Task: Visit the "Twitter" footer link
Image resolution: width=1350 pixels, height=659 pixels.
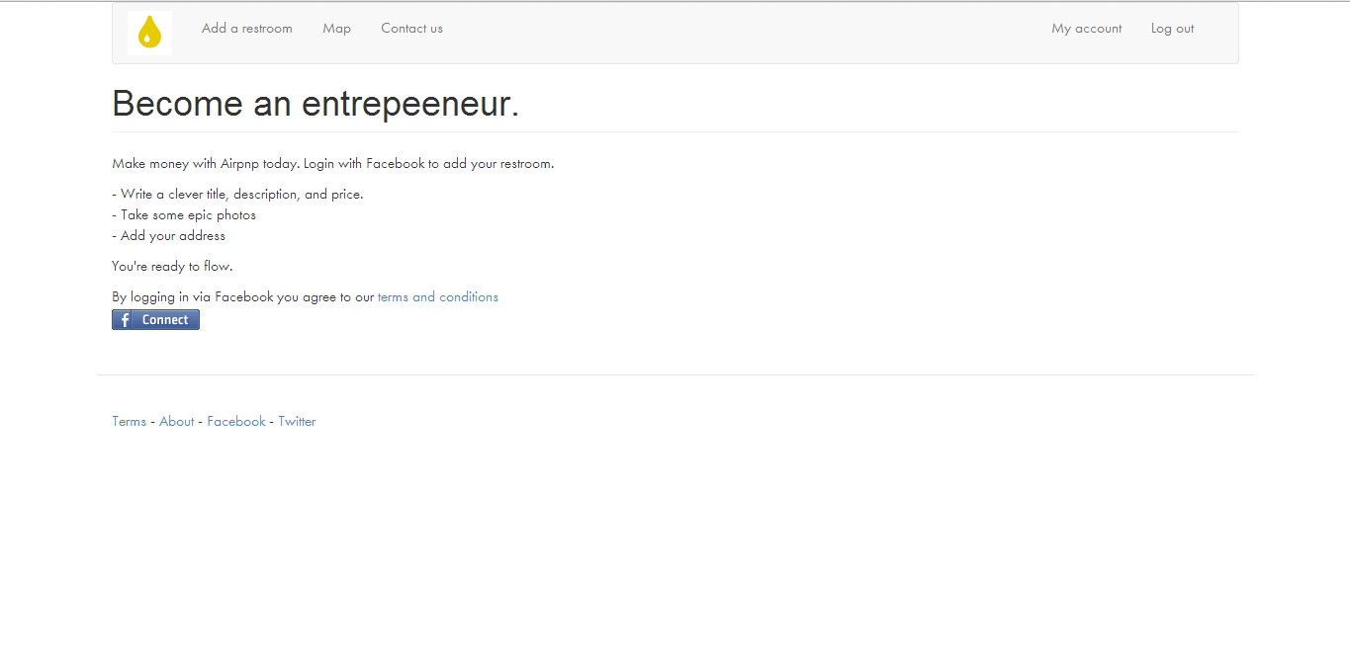Action: tap(297, 422)
